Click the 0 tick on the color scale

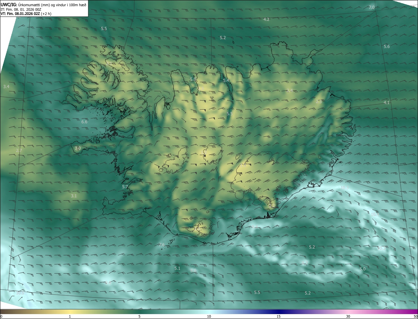[x=1, y=316]
